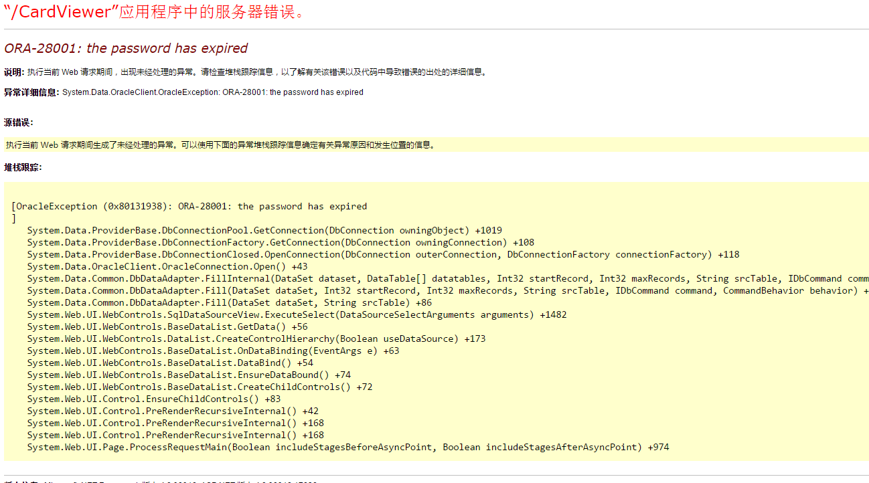Click the BaseDataList.EnsureDataBound() +74 line

(x=189, y=375)
